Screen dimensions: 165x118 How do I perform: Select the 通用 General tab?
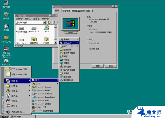click(57, 11)
